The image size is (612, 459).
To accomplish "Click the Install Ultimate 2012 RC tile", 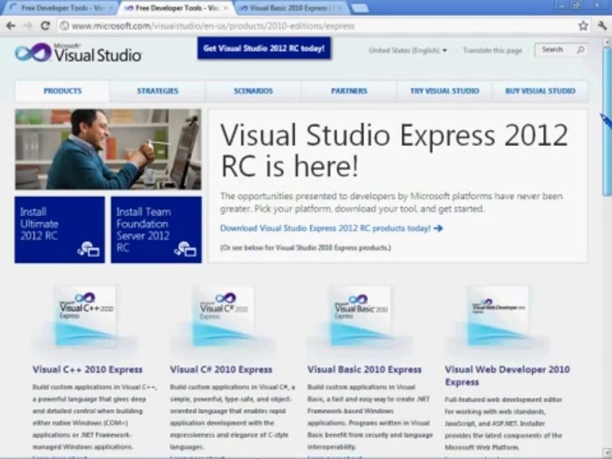I will 60,229.
